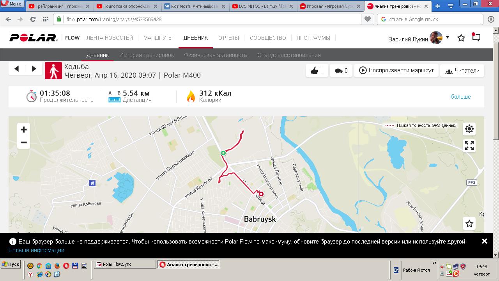The image size is (499, 281).
Task: Expand the Василий Лукин profile dropdown arrow
Action: (448, 37)
